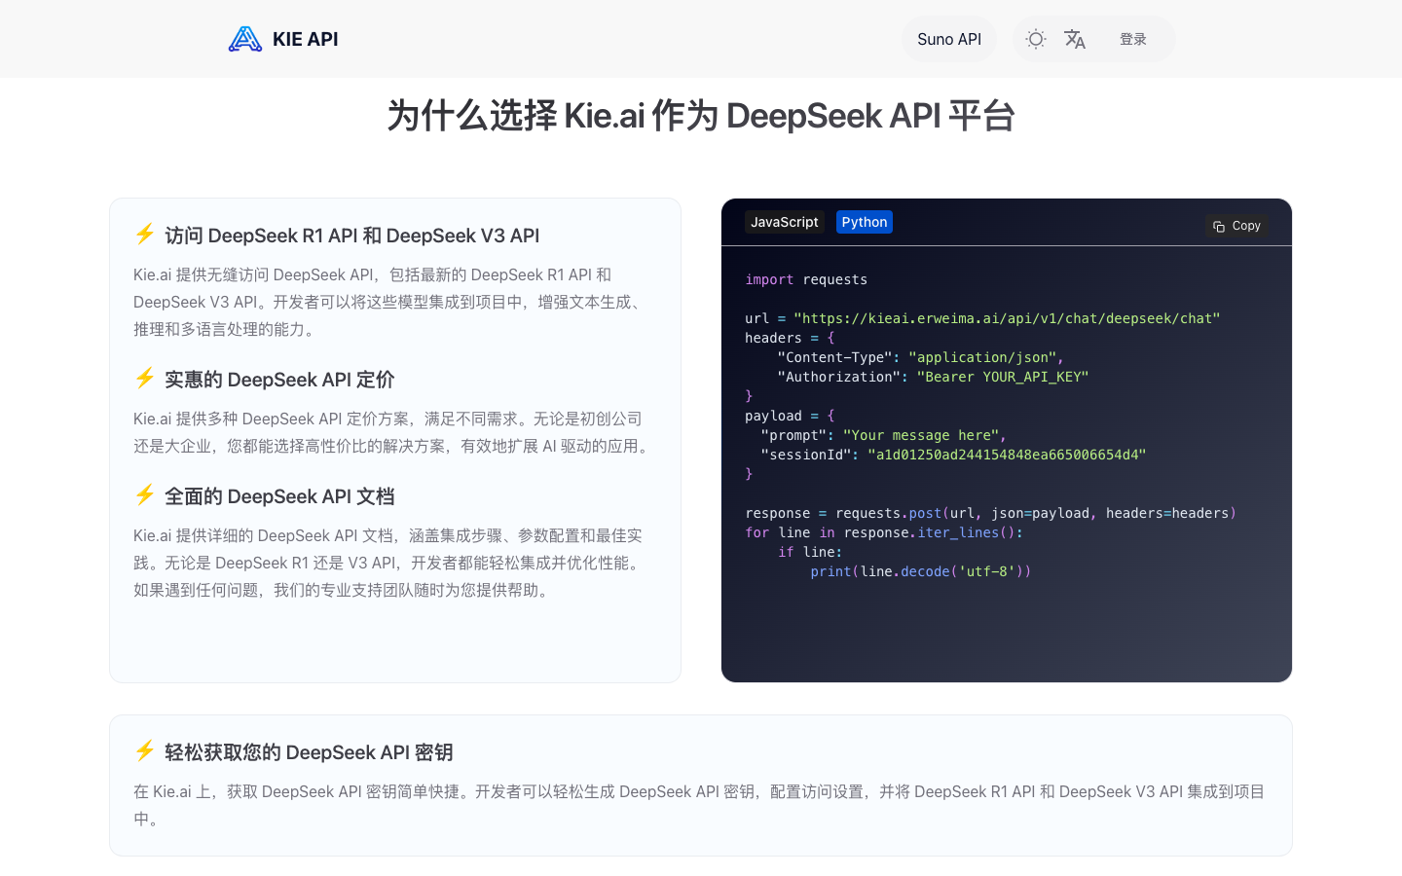This screenshot has height=876, width=1402.
Task: Click the 登录 login button
Action: coord(1132,39)
